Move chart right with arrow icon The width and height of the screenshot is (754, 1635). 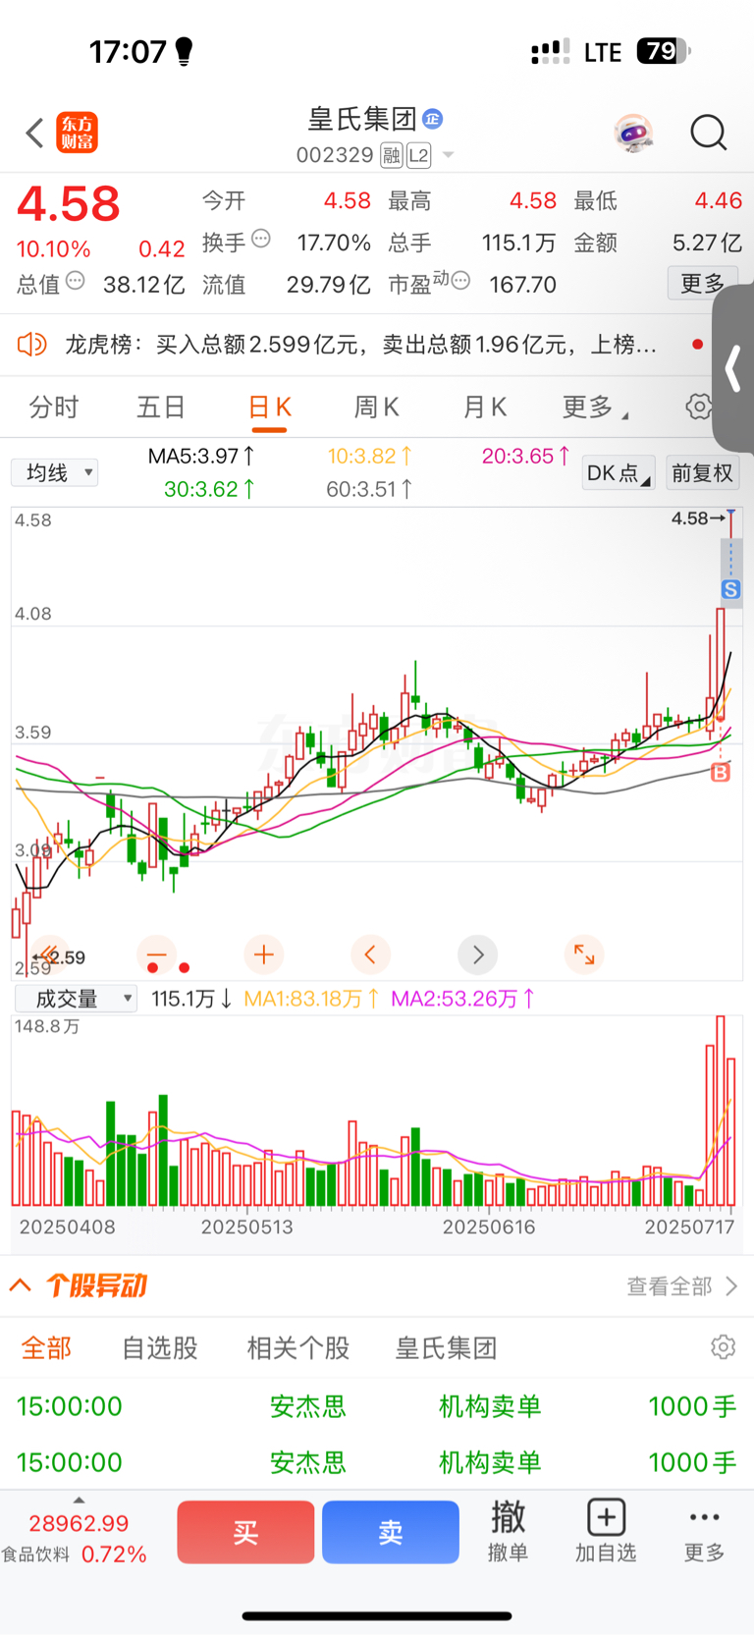click(x=477, y=954)
